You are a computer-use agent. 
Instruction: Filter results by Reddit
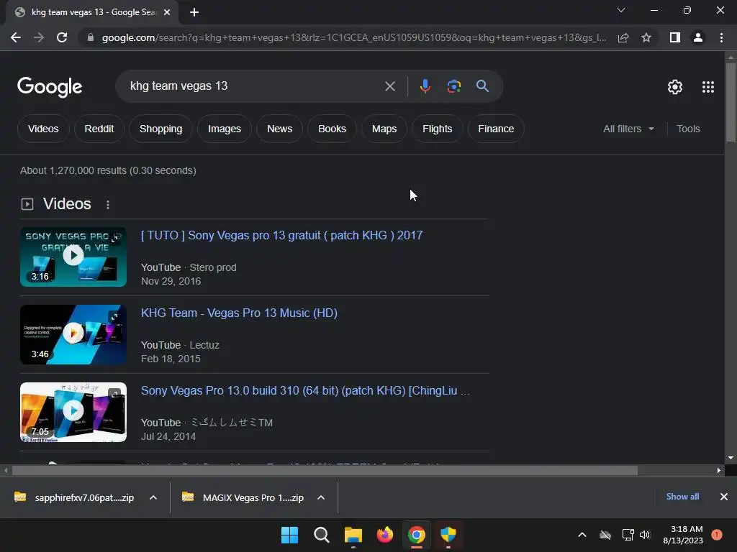(99, 129)
